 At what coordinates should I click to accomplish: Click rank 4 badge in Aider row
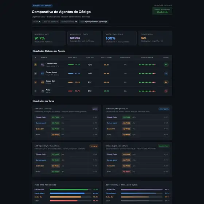point(35,91)
